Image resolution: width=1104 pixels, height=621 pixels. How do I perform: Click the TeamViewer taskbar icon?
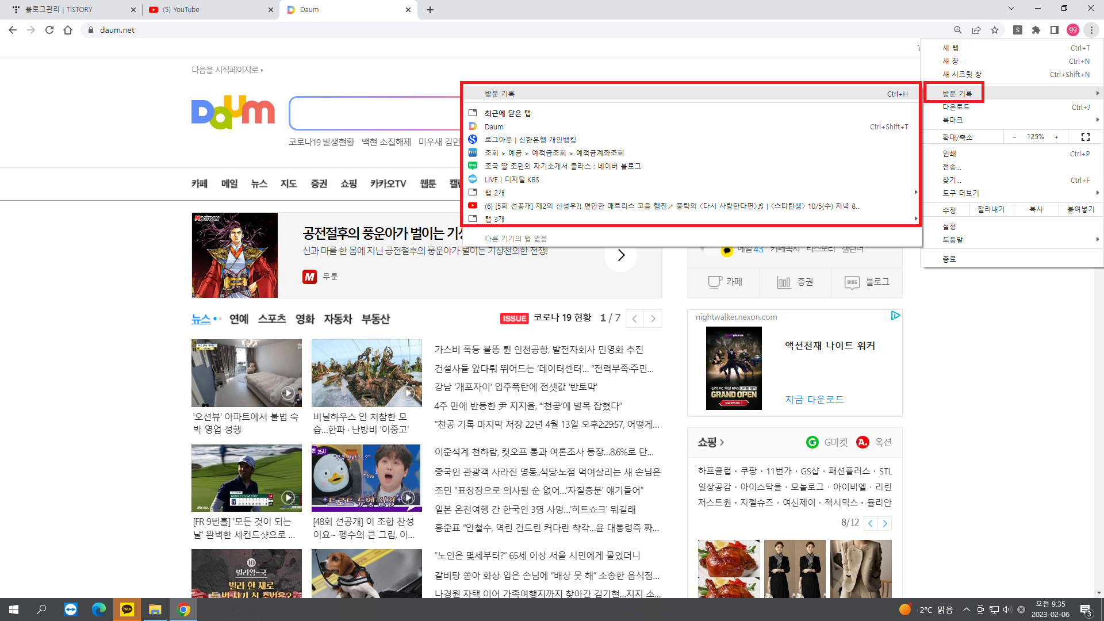[71, 609]
